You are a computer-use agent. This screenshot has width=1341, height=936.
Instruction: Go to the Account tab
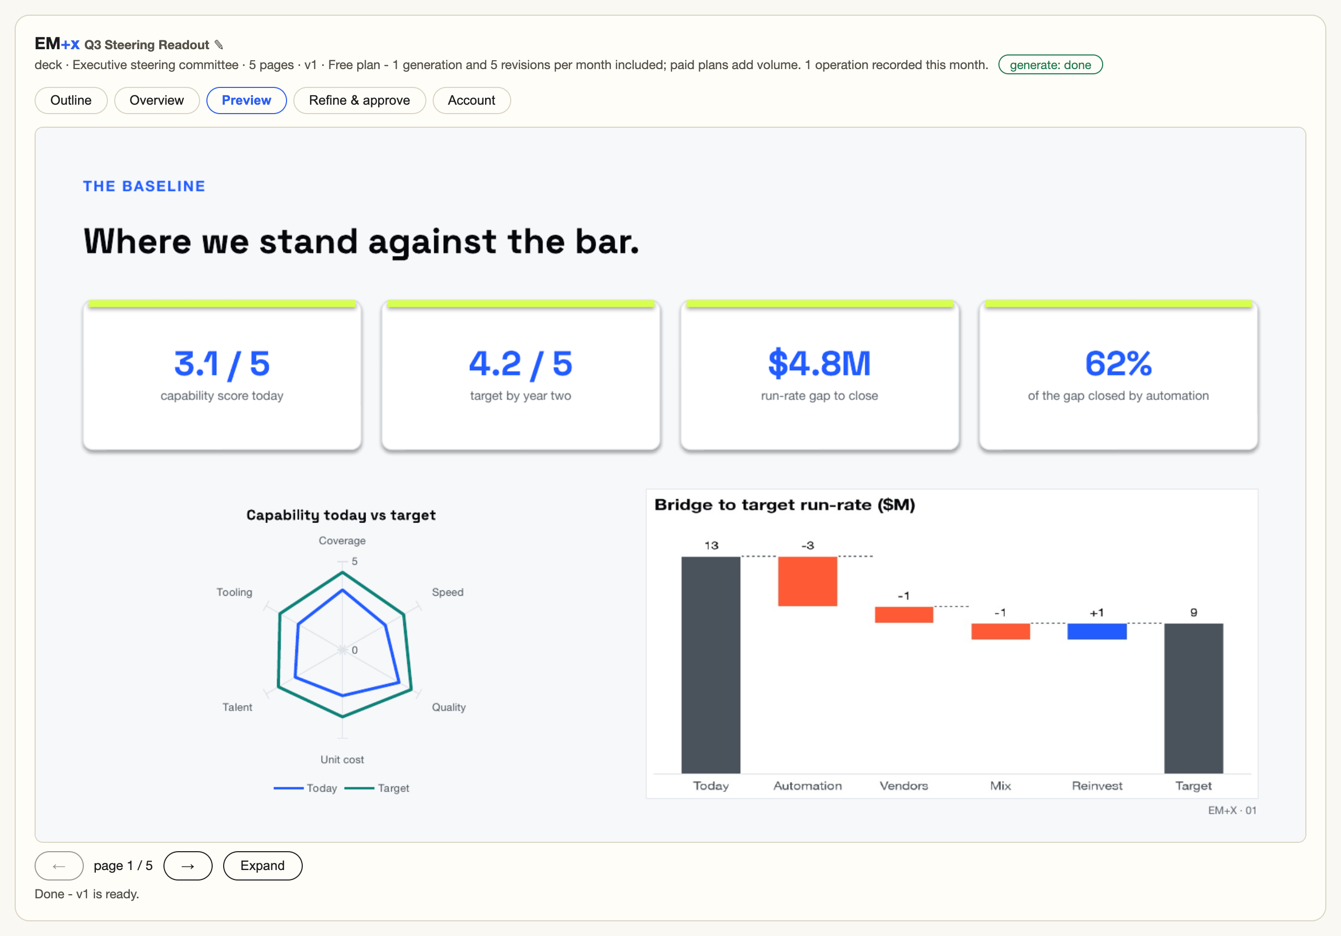(x=471, y=101)
